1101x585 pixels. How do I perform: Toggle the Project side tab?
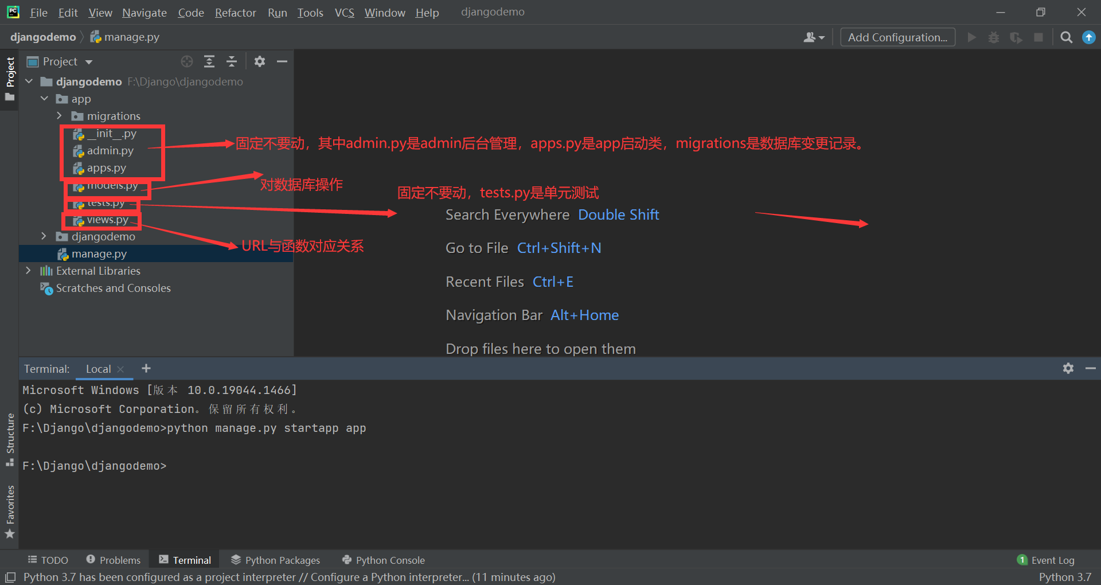point(10,79)
